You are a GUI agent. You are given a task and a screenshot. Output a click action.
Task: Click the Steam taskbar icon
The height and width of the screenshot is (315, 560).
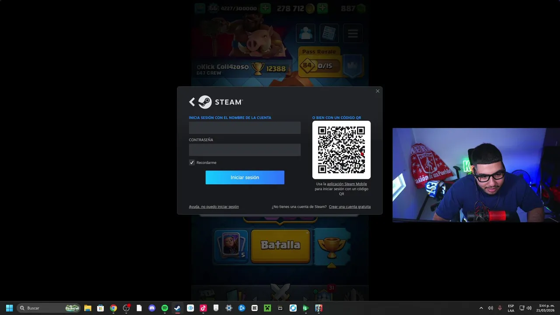point(177,308)
